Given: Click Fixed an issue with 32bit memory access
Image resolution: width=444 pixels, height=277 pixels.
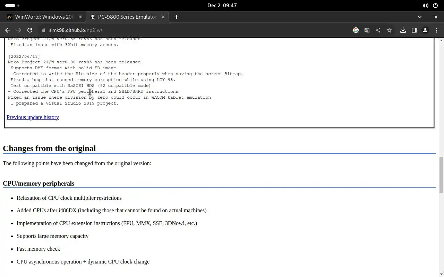Looking at the screenshot, I should (x=63, y=45).
